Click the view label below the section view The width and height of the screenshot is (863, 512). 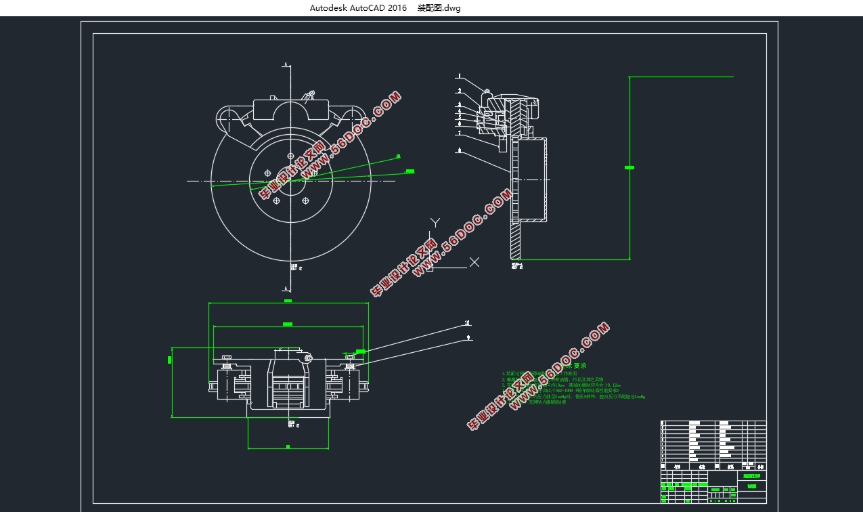[x=518, y=265]
